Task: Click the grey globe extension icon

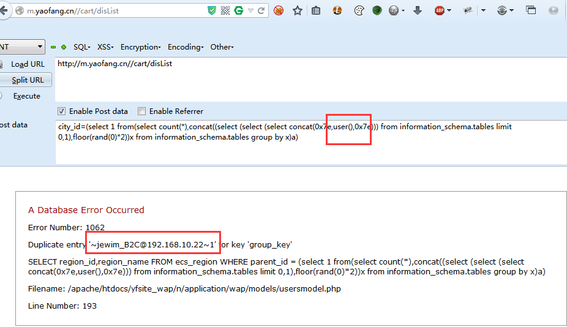Action: 394,11
